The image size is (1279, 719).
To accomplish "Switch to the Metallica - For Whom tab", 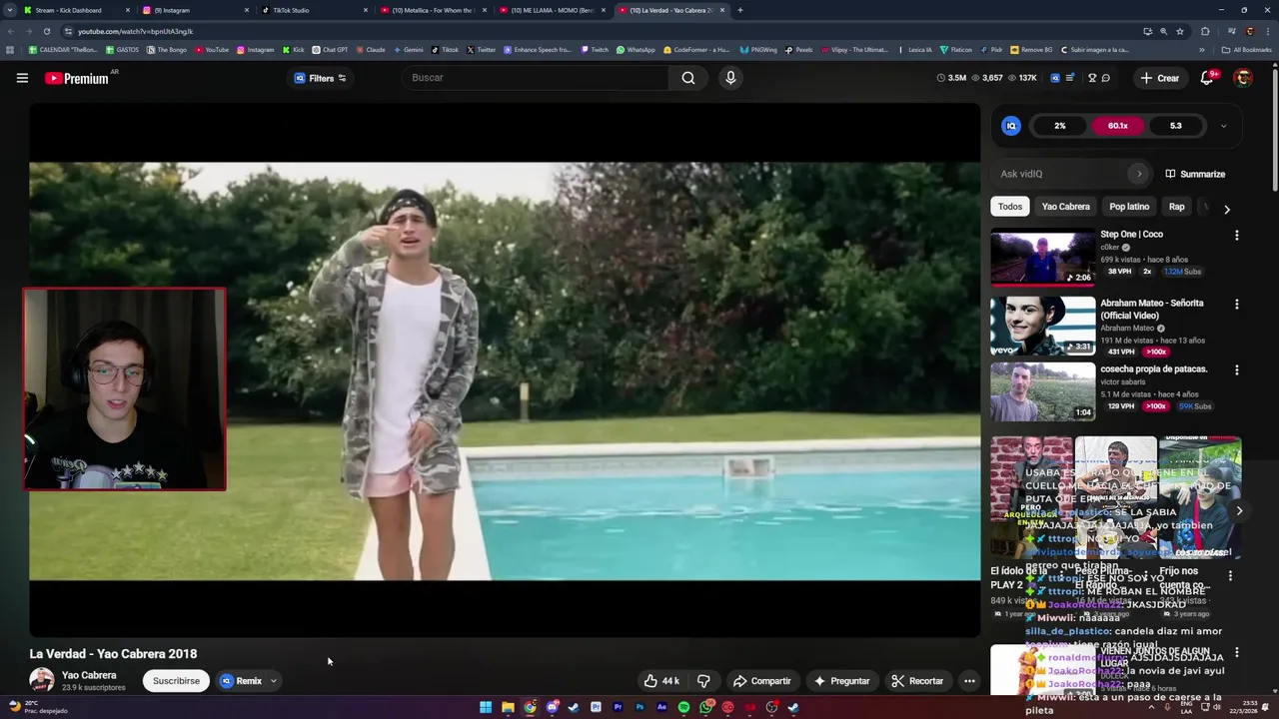I will [x=432, y=10].
